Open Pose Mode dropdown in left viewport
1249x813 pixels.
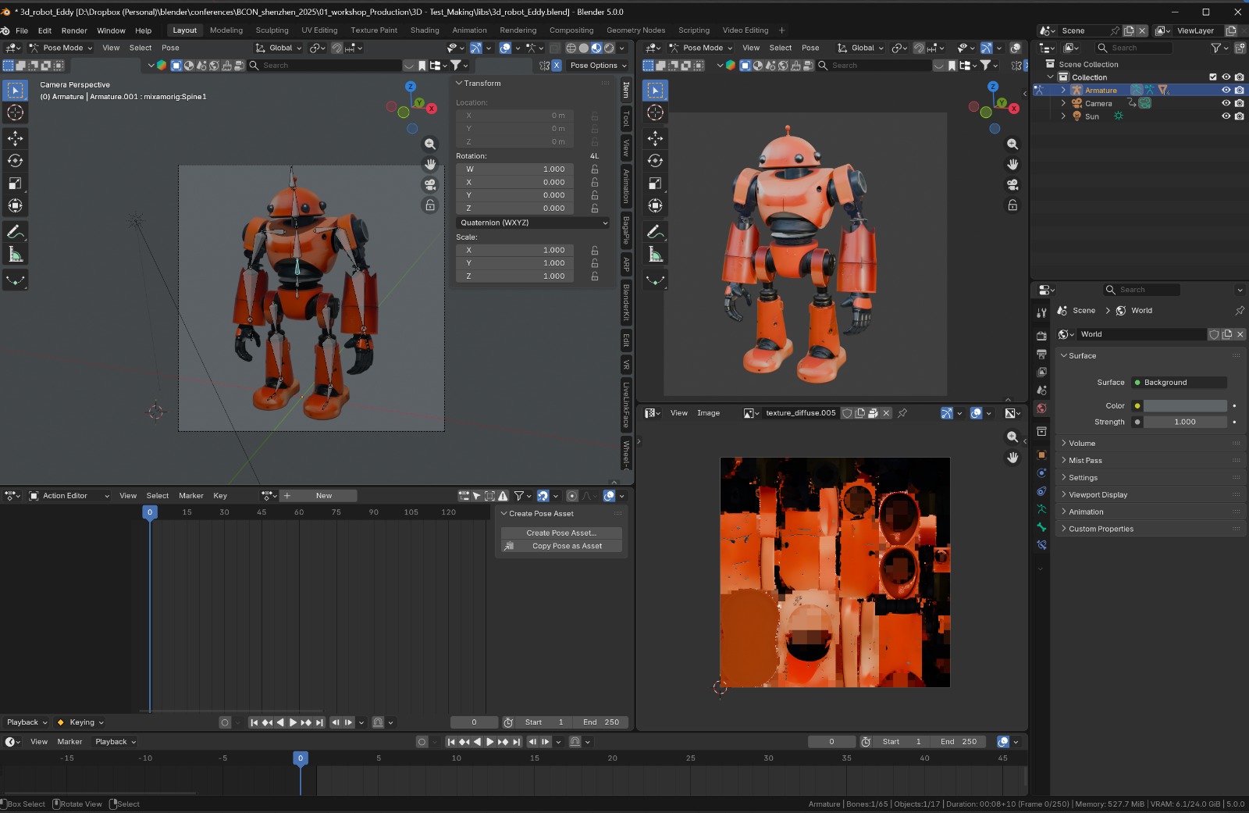(x=61, y=48)
